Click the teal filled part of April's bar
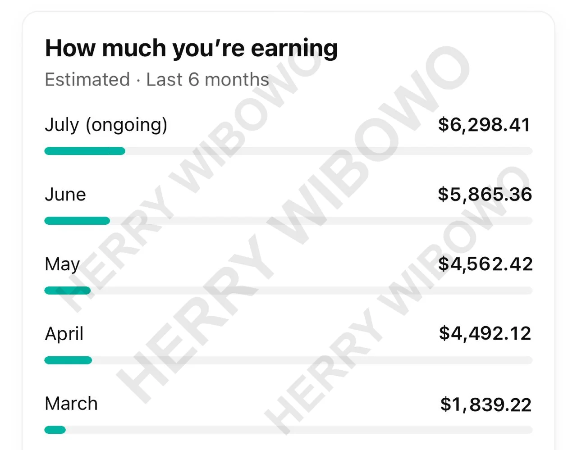577x450 pixels. [x=68, y=360]
